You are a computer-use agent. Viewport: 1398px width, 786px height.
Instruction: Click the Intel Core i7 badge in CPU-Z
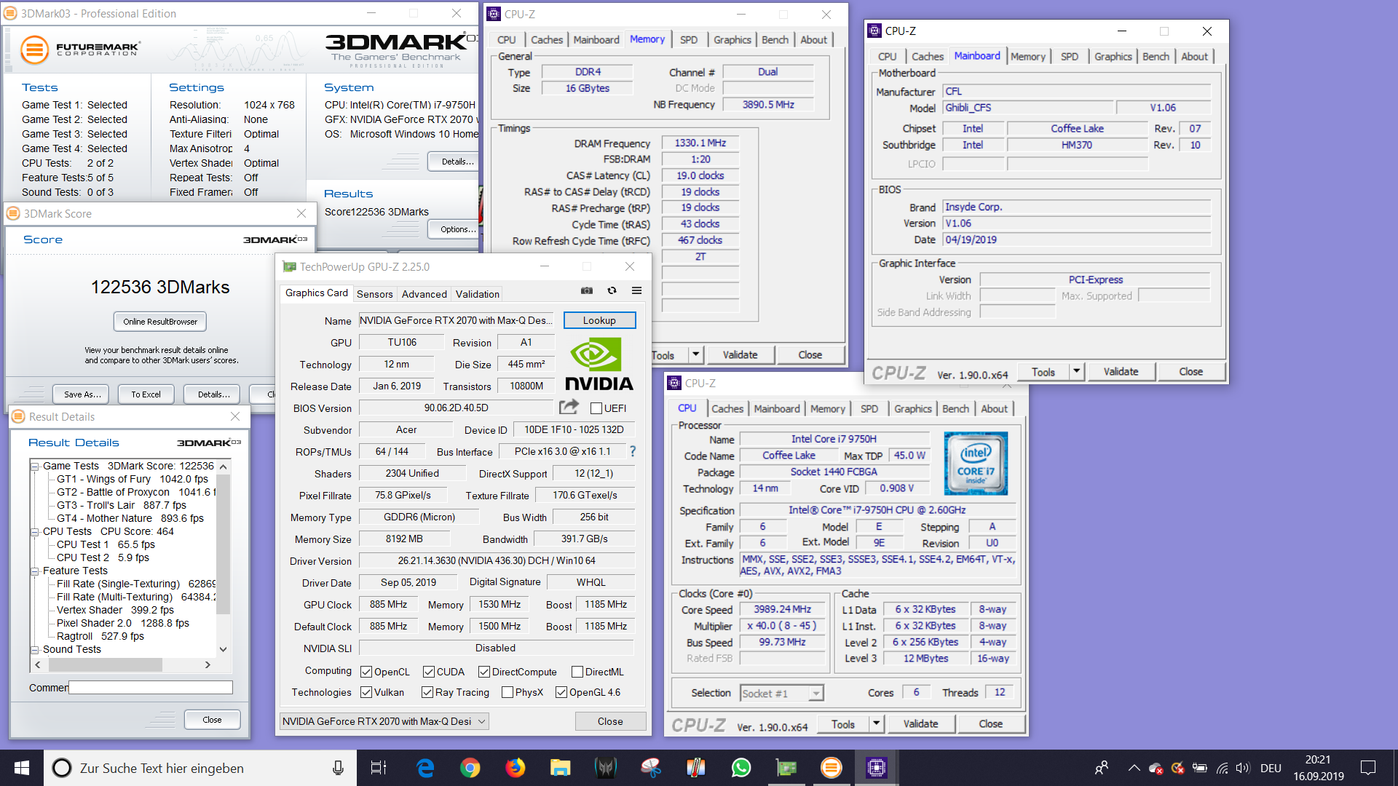click(976, 463)
